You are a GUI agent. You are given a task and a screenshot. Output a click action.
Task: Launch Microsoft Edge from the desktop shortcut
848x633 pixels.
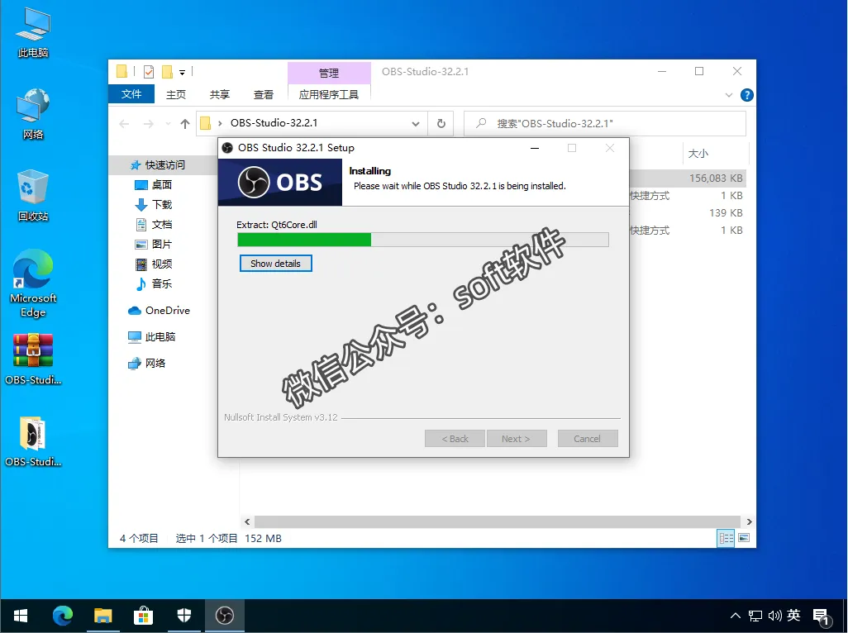[33, 283]
